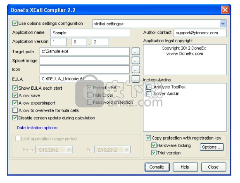
Task: Click the Icon path field
Action: click(x=85, y=69)
